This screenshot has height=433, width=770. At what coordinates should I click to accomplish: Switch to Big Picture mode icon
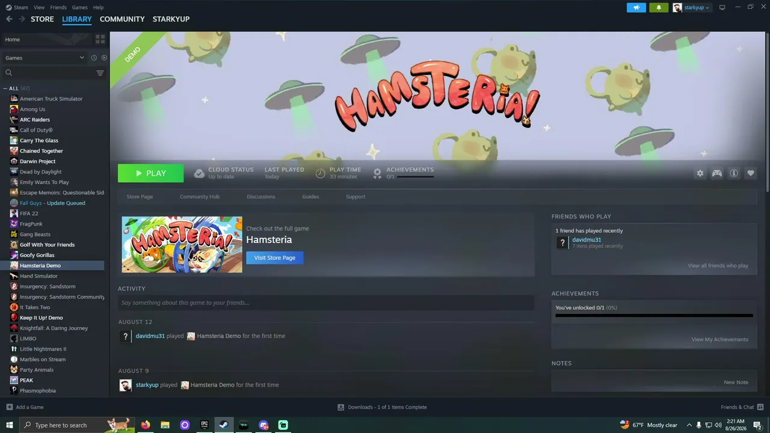coord(722,8)
